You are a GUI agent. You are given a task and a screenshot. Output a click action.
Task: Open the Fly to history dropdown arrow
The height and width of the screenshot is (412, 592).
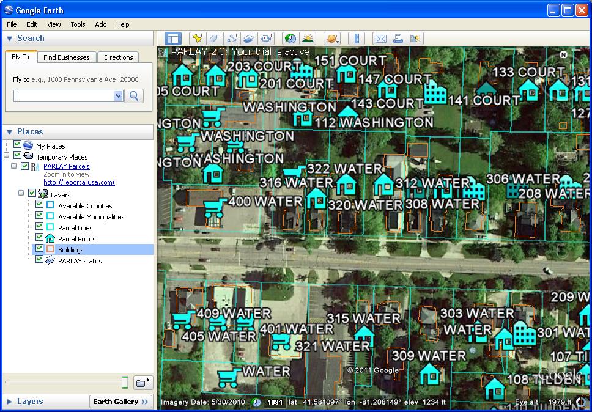(x=118, y=96)
